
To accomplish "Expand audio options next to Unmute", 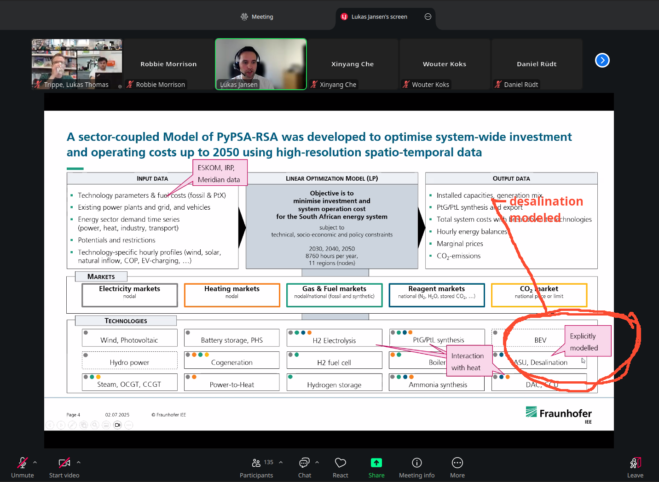I will pos(35,462).
